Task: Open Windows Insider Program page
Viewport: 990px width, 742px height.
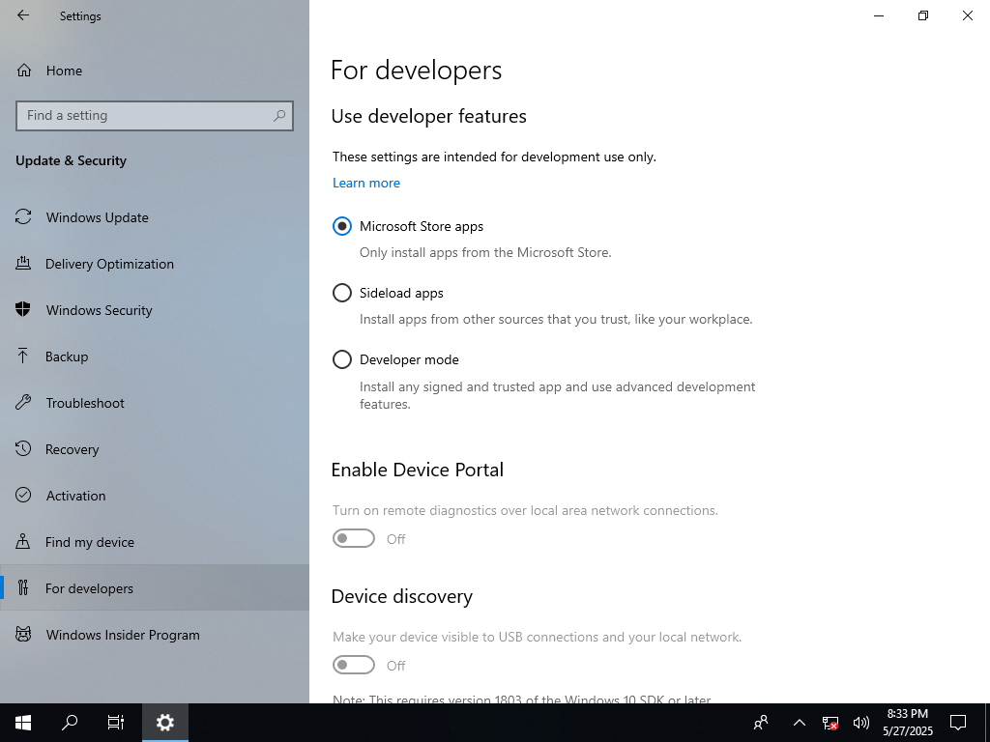Action: click(x=155, y=635)
